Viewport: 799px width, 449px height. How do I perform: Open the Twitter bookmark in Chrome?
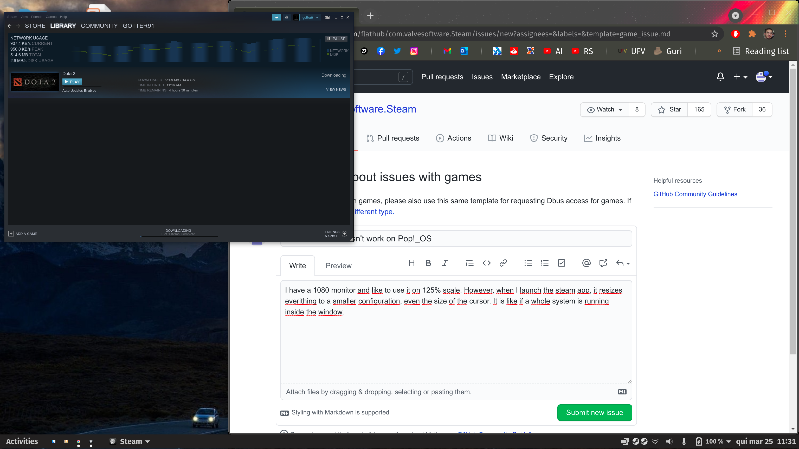pyautogui.click(x=397, y=51)
